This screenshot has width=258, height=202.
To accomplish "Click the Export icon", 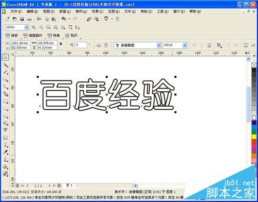I will click(96, 19).
